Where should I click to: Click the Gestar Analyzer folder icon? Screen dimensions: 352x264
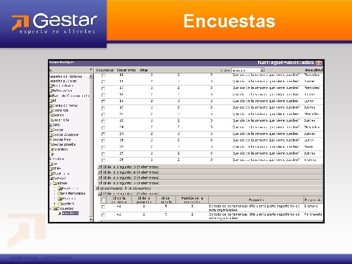[x=50, y=135]
